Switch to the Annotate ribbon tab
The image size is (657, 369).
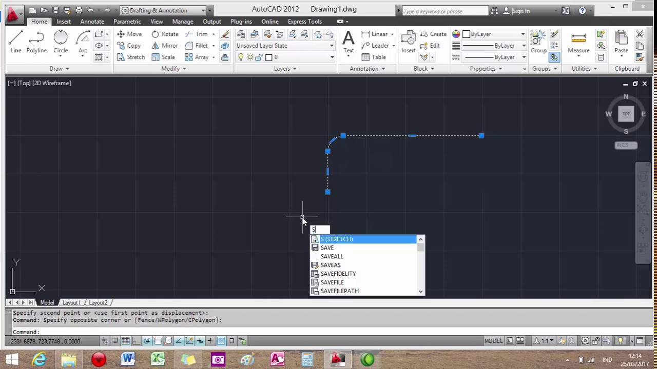[92, 22]
